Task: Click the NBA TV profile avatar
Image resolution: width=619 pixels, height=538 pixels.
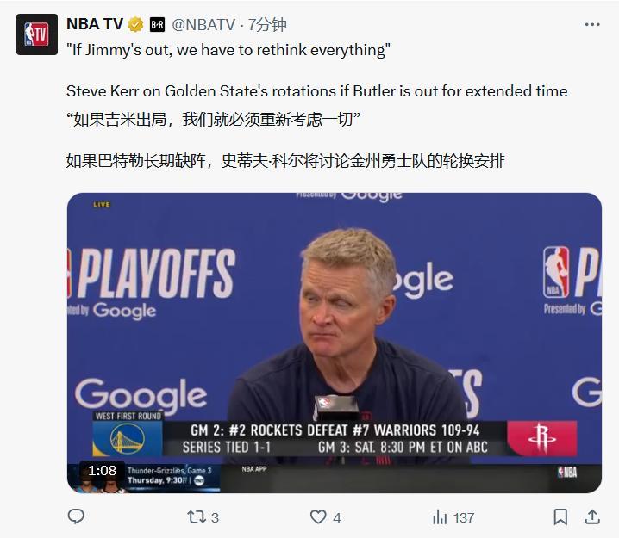Action: [x=37, y=34]
